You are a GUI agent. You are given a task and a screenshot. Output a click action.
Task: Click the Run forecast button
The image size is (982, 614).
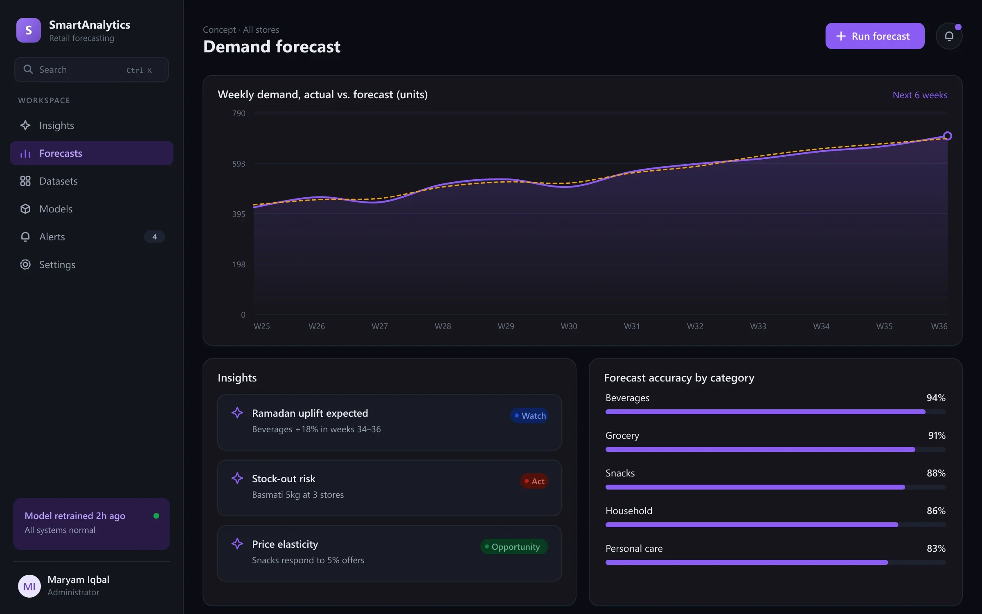875,36
